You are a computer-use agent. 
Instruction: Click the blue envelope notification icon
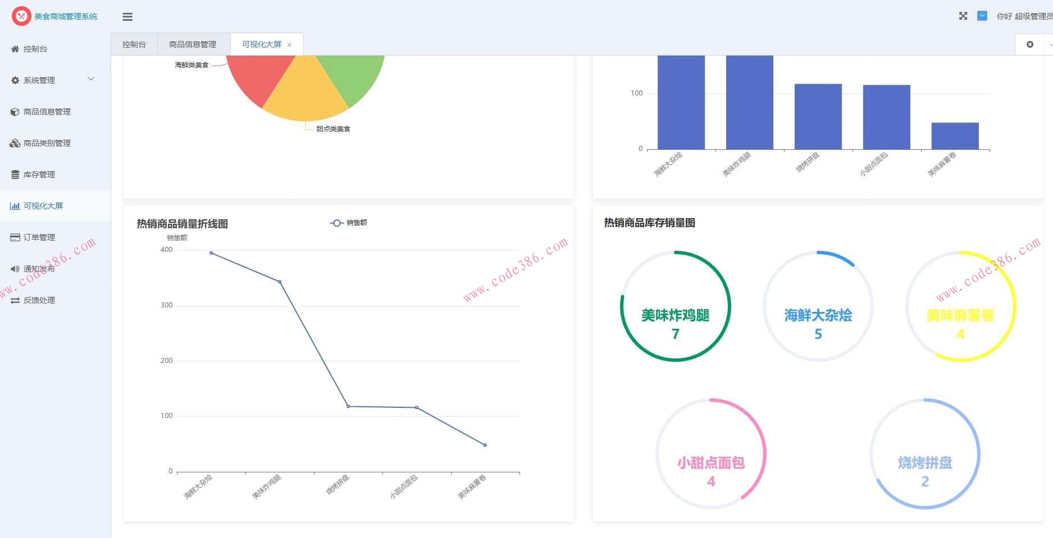pos(982,16)
